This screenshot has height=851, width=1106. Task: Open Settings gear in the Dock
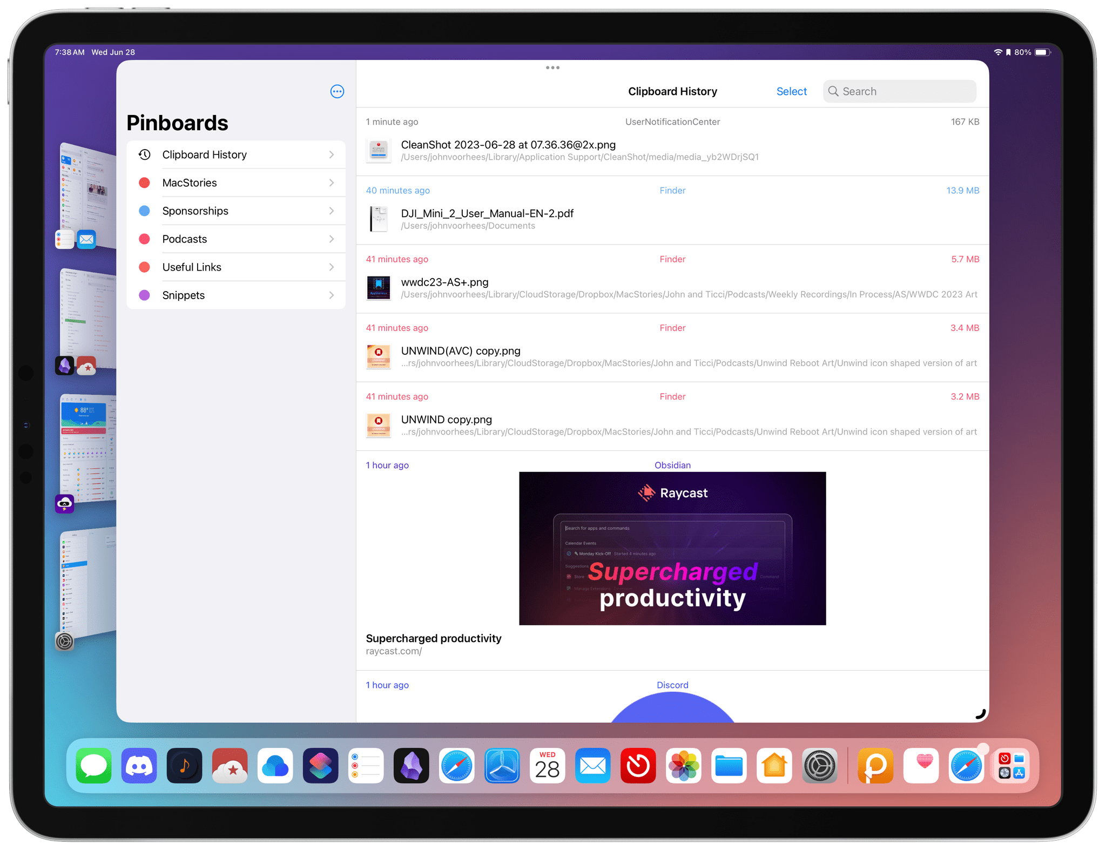coord(820,766)
